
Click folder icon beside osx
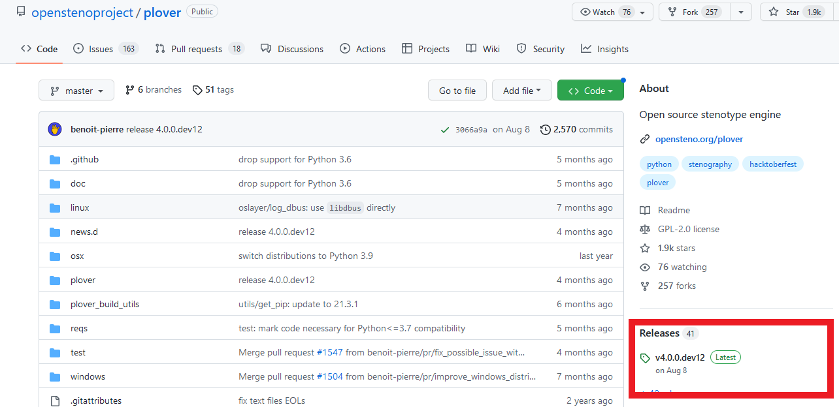(55, 256)
